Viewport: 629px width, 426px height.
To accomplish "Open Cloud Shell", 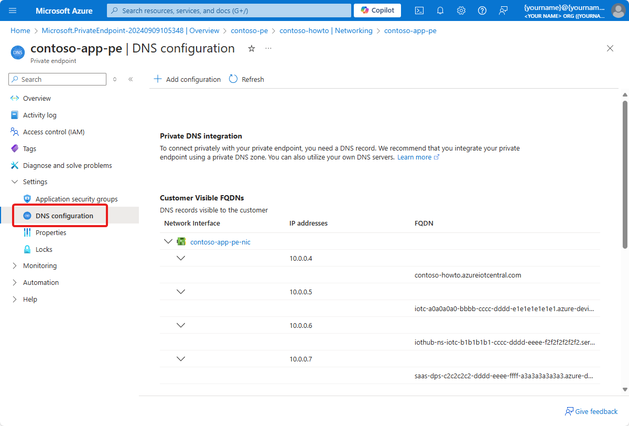I will 419,10.
